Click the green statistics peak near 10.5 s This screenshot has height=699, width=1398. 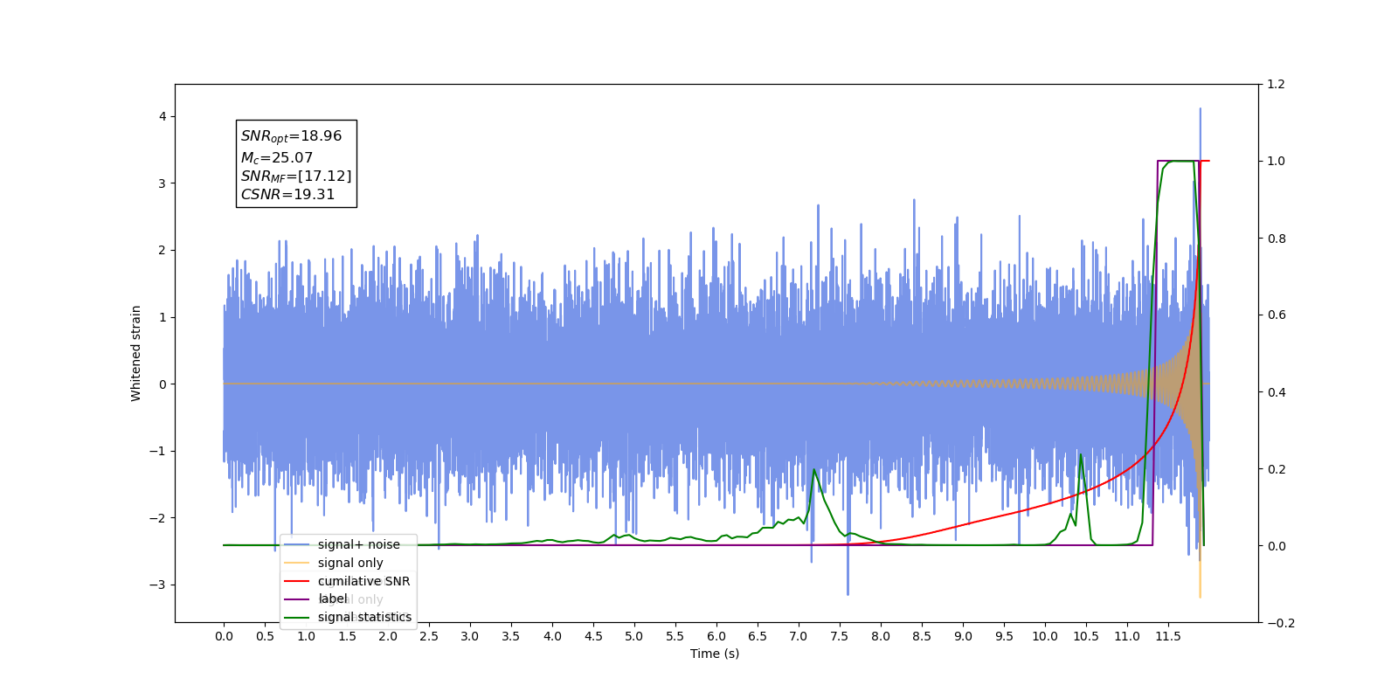point(1081,454)
